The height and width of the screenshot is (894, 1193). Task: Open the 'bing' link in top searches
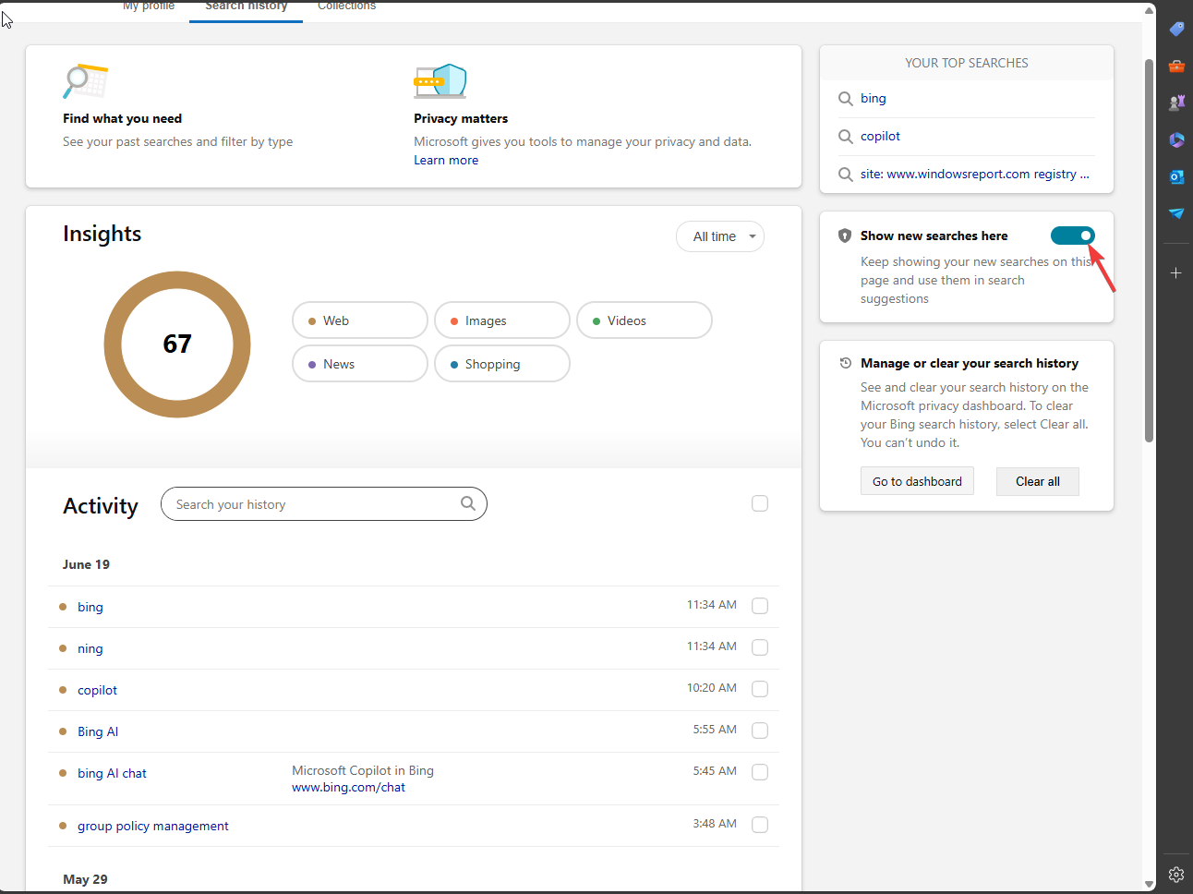click(x=874, y=99)
